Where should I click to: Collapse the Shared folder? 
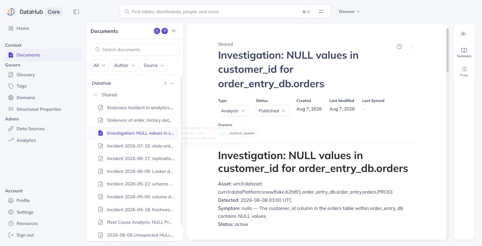[x=95, y=95]
